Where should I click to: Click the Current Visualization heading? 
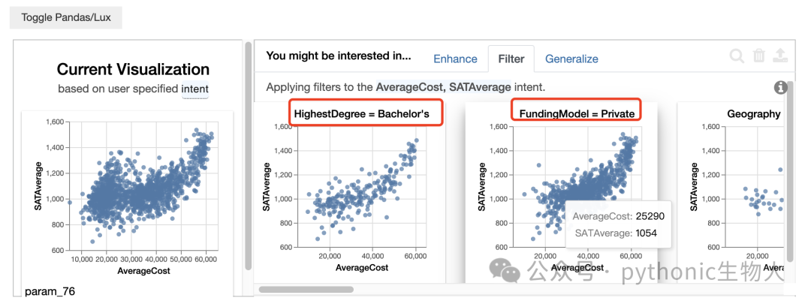point(133,69)
